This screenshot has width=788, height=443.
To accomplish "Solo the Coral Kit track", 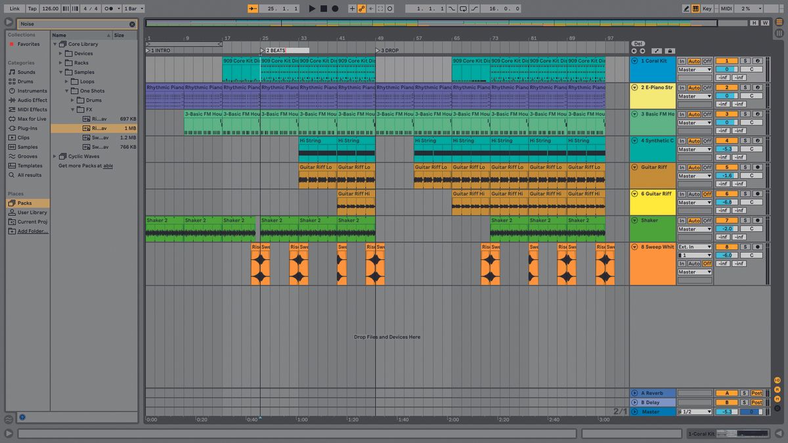I will (x=745, y=60).
